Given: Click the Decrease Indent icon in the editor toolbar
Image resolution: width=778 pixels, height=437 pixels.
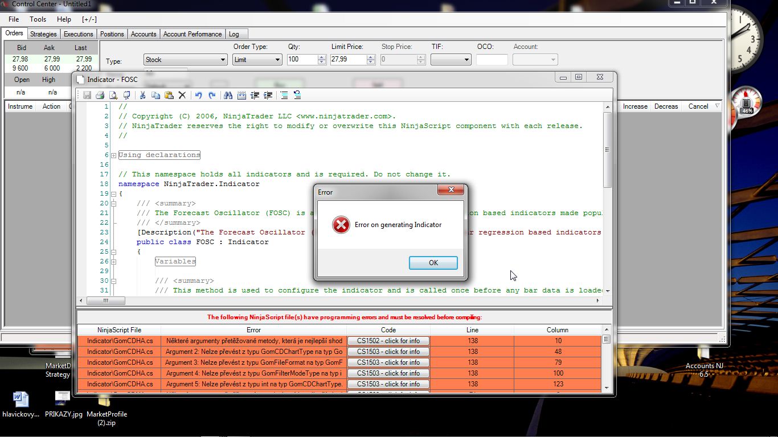Looking at the screenshot, I should click(255, 95).
